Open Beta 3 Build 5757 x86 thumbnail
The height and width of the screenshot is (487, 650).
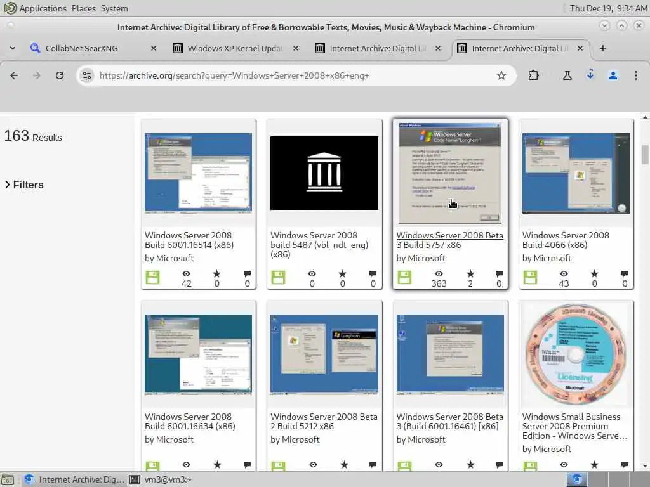tap(450, 173)
